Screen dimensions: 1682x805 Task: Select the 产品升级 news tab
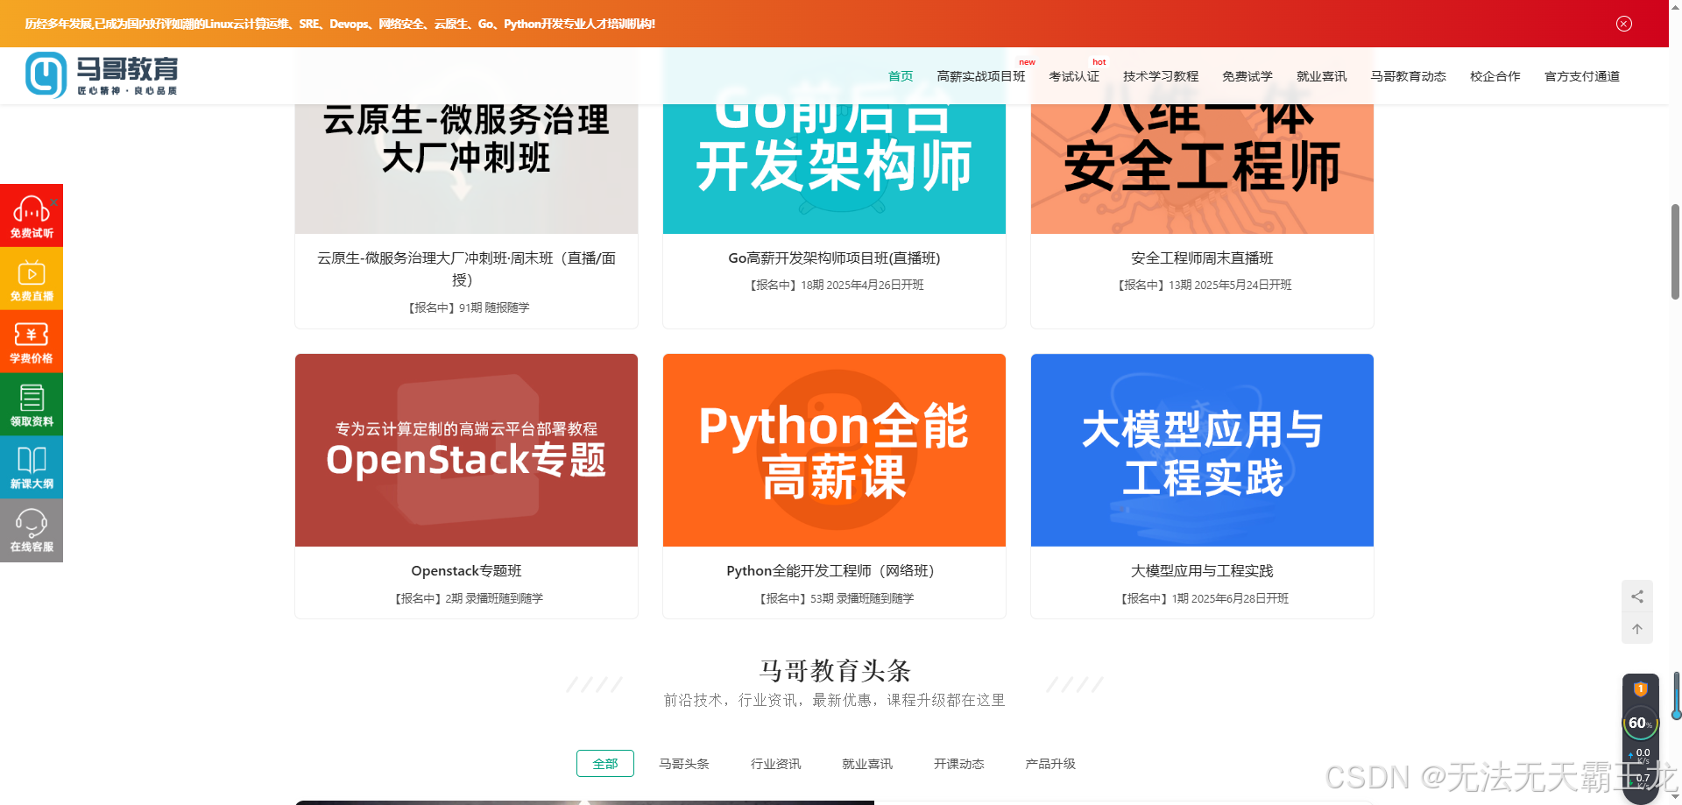tap(1050, 764)
